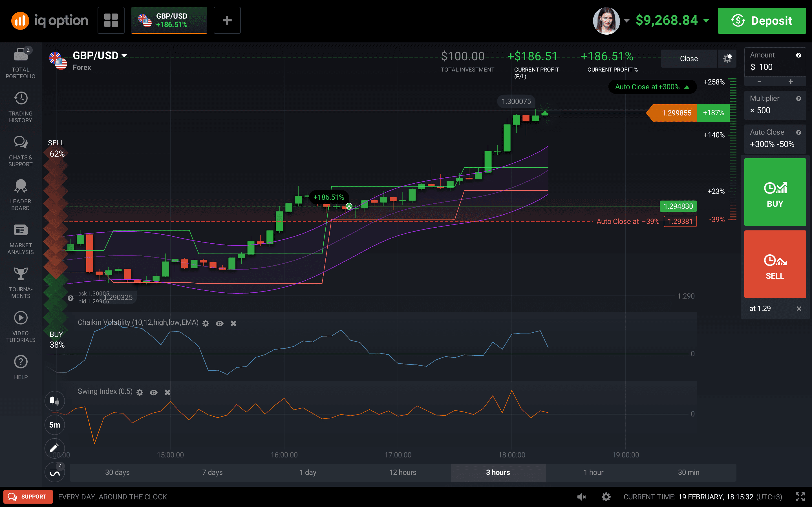Click the green BUY button
Viewport: 812px width, 507px height.
[x=775, y=192]
